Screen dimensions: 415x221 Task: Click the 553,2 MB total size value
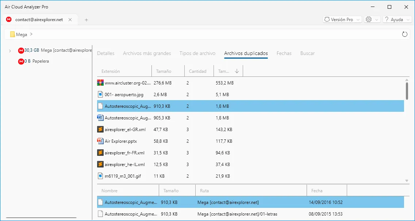pyautogui.click(x=225, y=83)
